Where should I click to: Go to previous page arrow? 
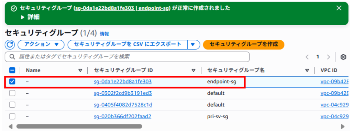[307, 57]
